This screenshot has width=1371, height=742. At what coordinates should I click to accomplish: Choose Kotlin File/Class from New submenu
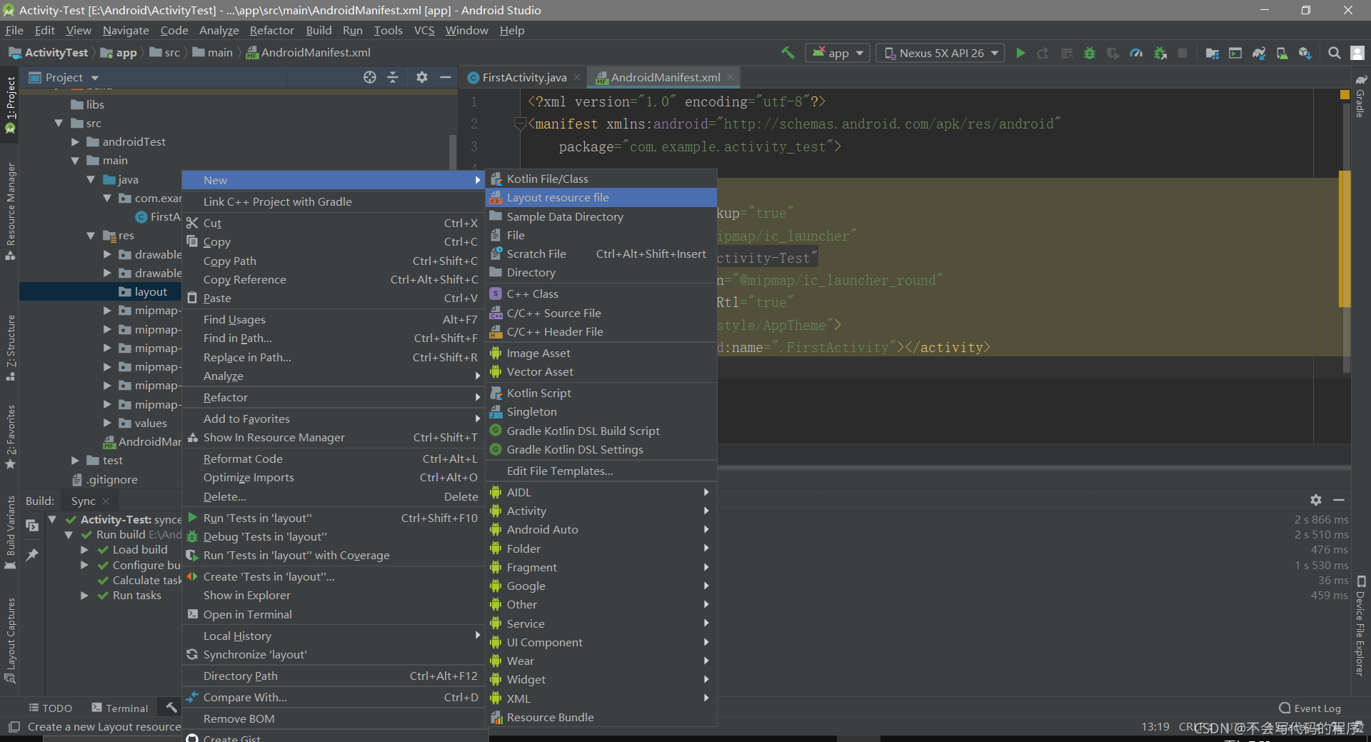tap(601, 179)
